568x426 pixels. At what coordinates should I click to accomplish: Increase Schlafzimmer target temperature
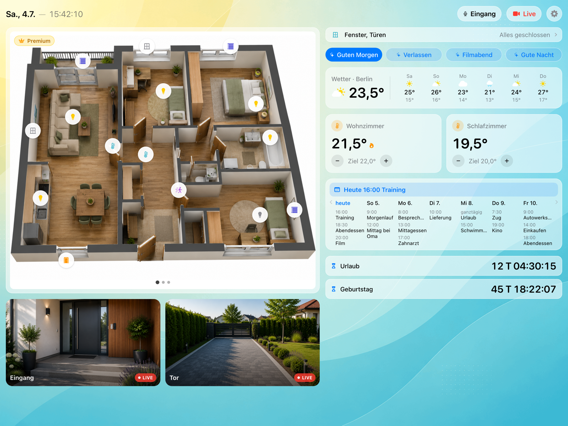[507, 161]
